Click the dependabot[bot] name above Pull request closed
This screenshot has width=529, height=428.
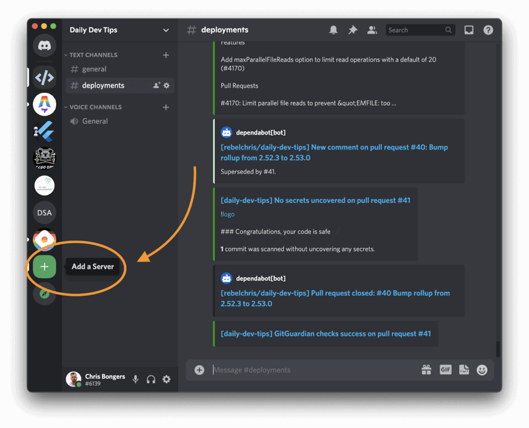click(x=261, y=278)
